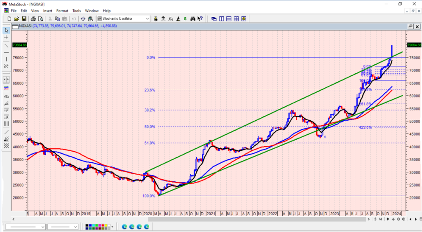
Task: Click the dollar sign toolbar icon
Action: (185, 19)
